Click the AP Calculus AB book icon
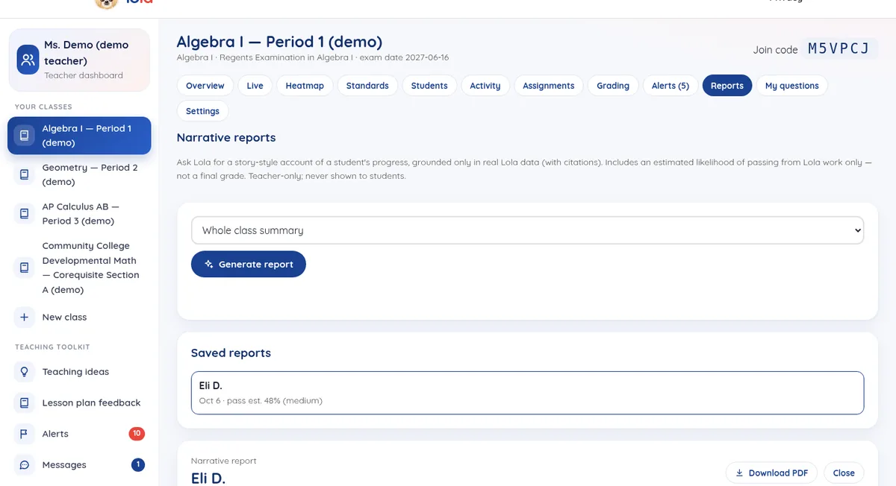This screenshot has height=486, width=896. [x=24, y=214]
